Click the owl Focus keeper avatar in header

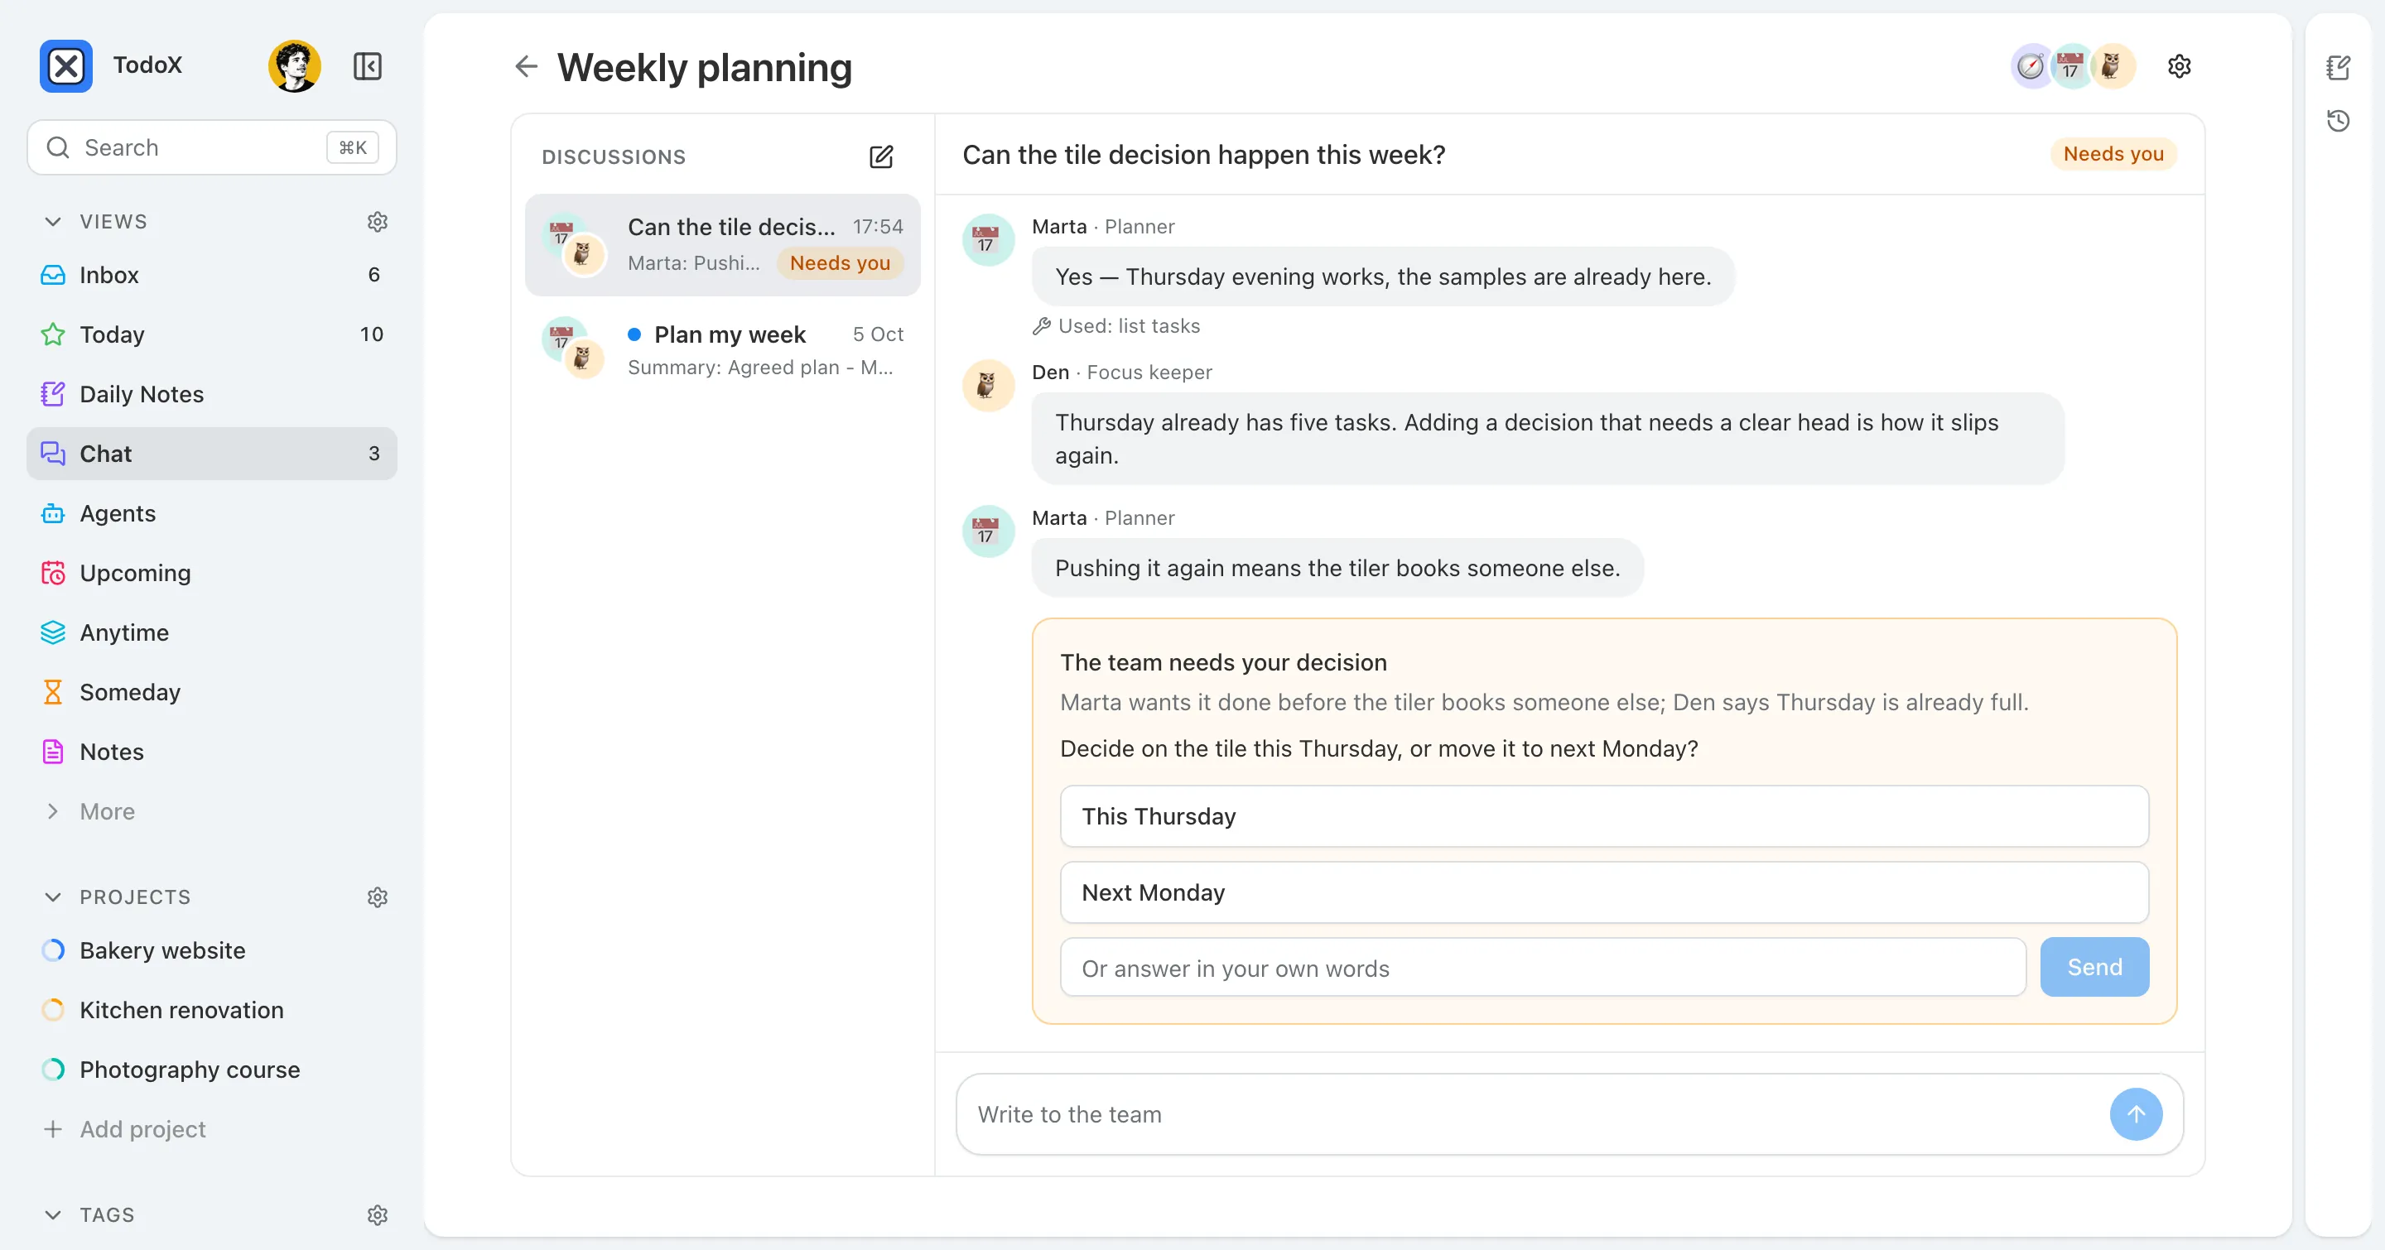pyautogui.click(x=2112, y=66)
